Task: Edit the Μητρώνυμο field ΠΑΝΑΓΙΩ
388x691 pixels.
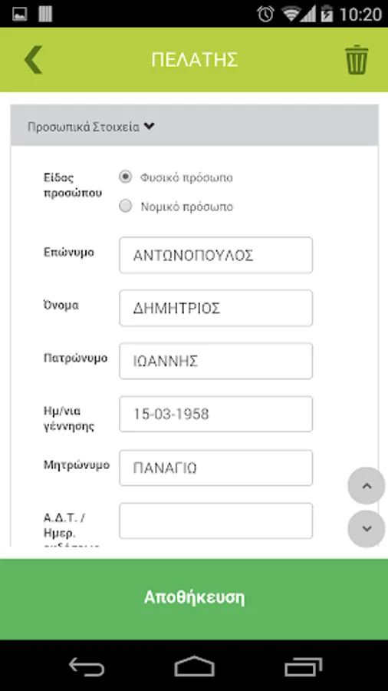Action: tap(216, 468)
